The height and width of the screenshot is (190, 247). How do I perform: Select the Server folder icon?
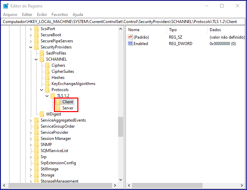(x=58, y=108)
